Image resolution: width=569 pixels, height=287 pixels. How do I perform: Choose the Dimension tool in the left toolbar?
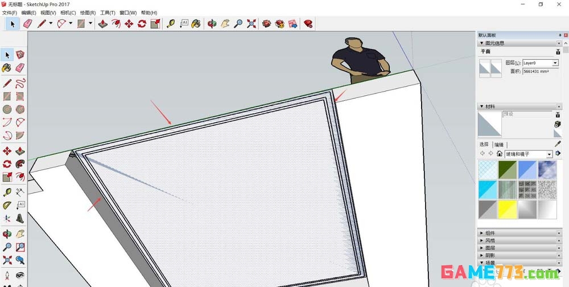(x=20, y=192)
